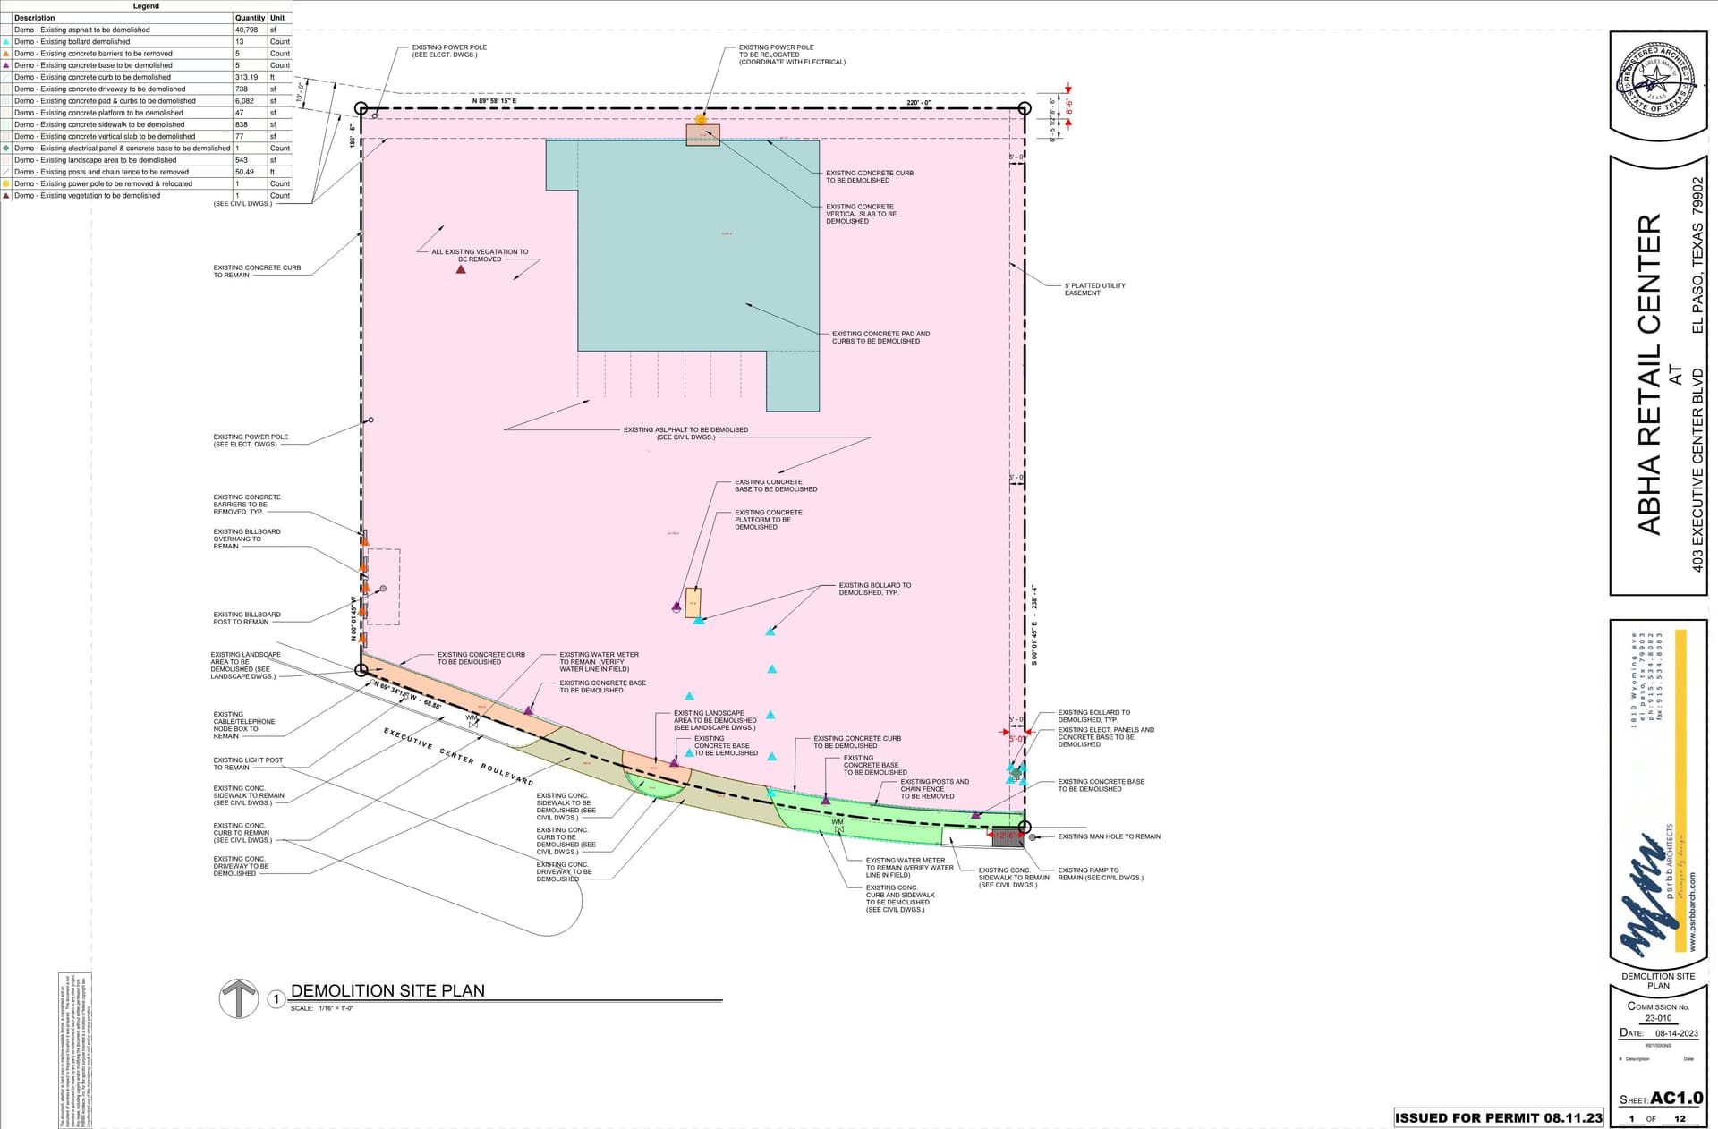Click the www.psrbbarch.com website link

[1691, 913]
